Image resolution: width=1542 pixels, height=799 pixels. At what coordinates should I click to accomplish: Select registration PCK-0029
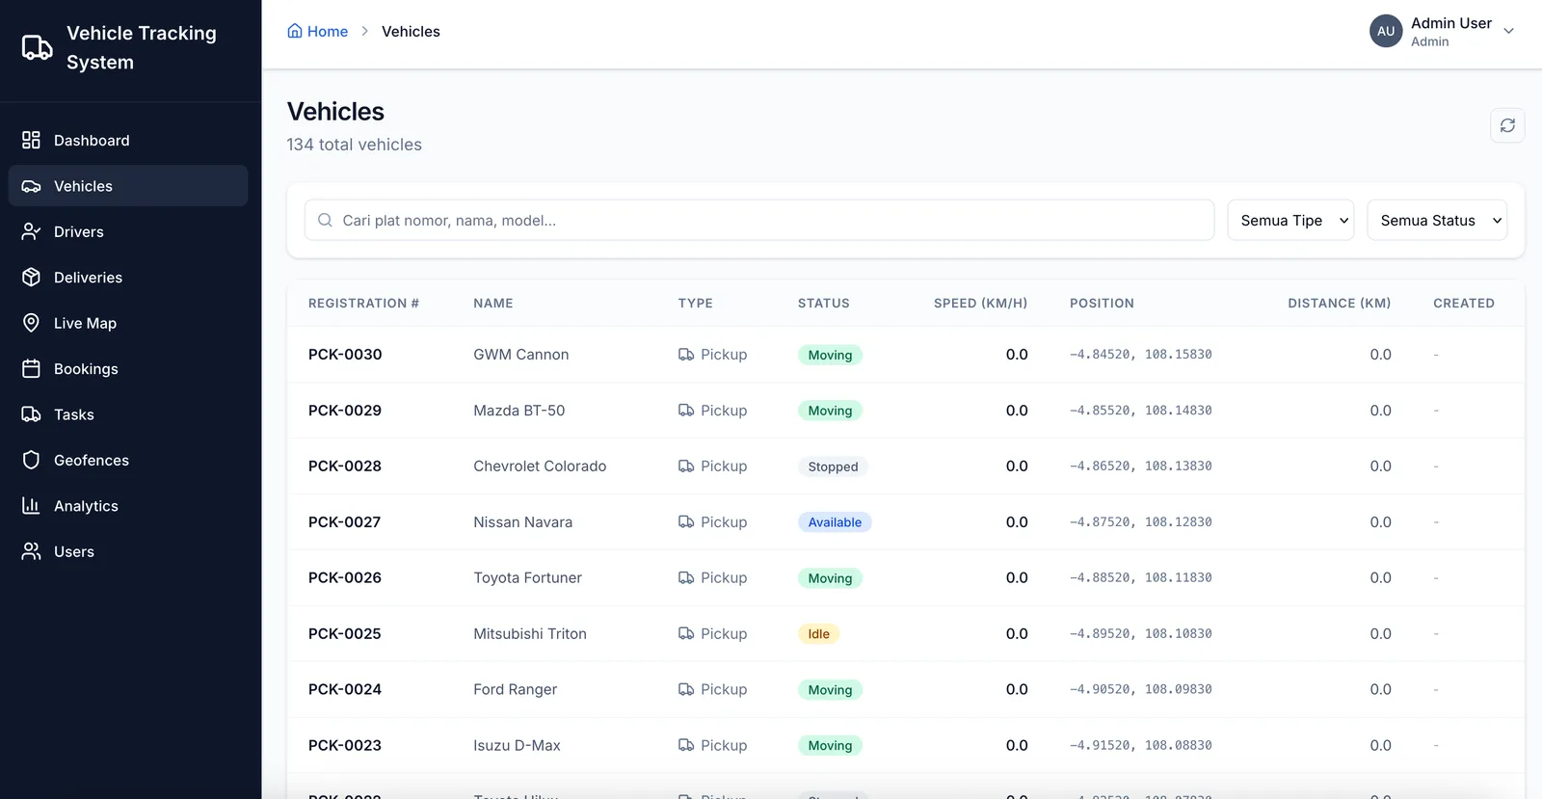[x=345, y=411]
